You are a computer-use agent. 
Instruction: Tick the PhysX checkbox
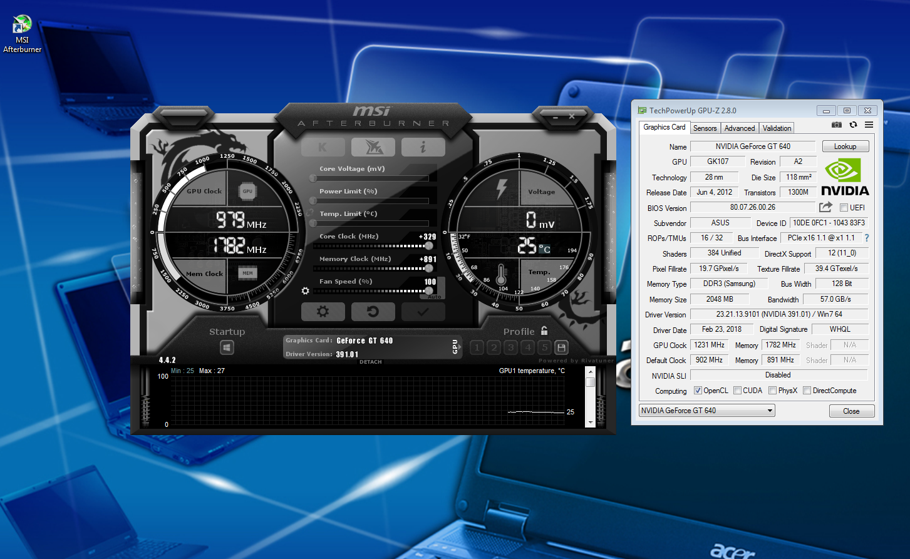(x=773, y=391)
